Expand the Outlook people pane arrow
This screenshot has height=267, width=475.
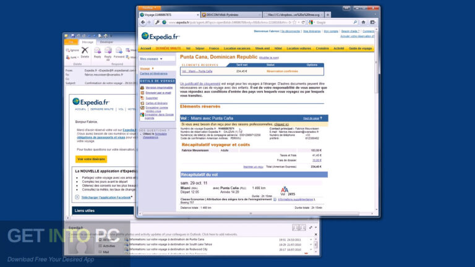tap(315, 227)
